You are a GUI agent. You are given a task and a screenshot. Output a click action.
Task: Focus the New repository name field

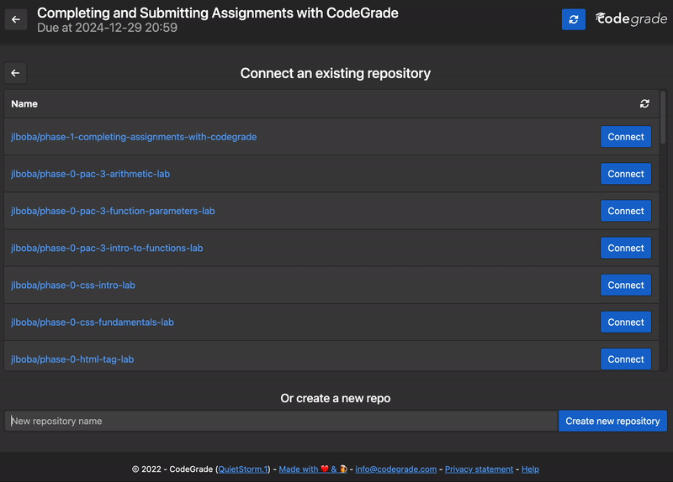[281, 421]
